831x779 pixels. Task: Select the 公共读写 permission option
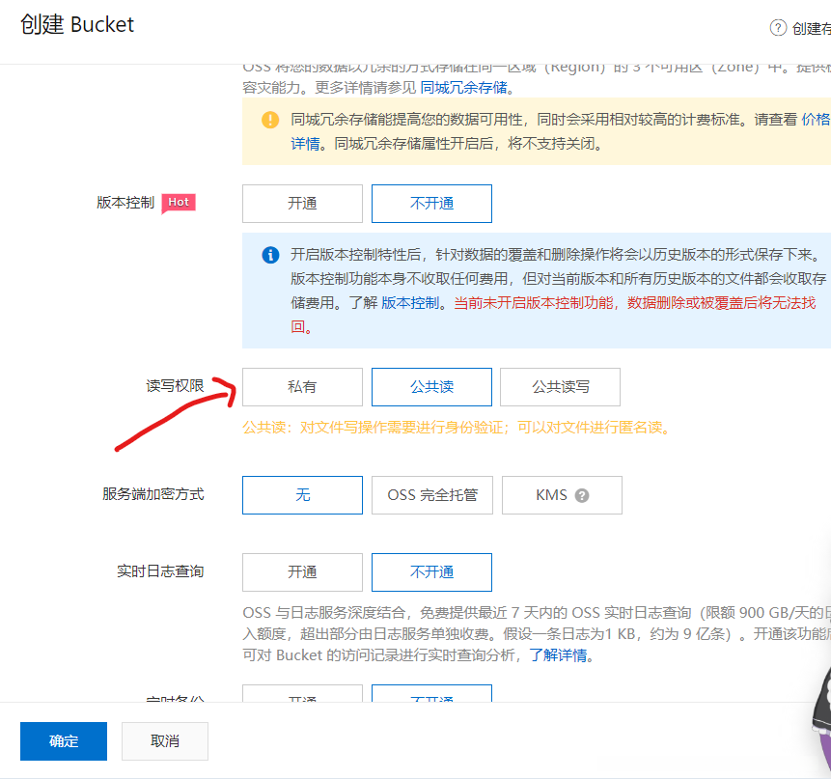tap(561, 386)
